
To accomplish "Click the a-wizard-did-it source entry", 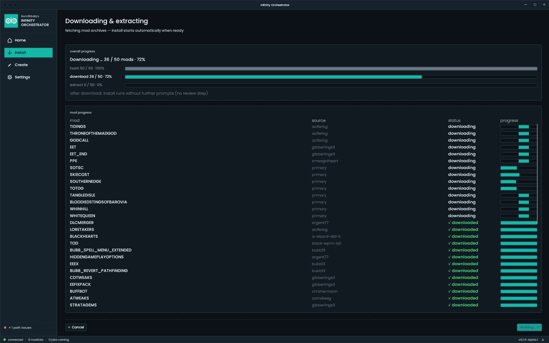I will (x=326, y=236).
